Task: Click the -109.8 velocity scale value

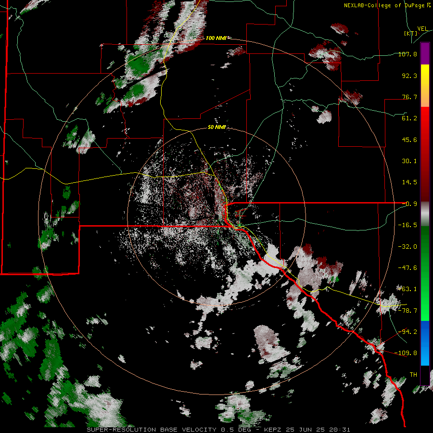Action: [x=406, y=353]
